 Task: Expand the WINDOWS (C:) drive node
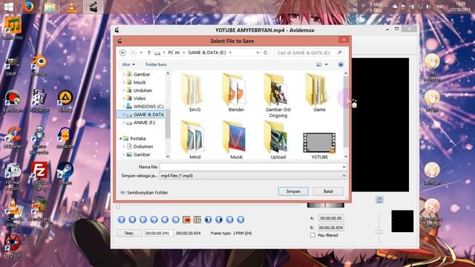pyautogui.click(x=124, y=107)
